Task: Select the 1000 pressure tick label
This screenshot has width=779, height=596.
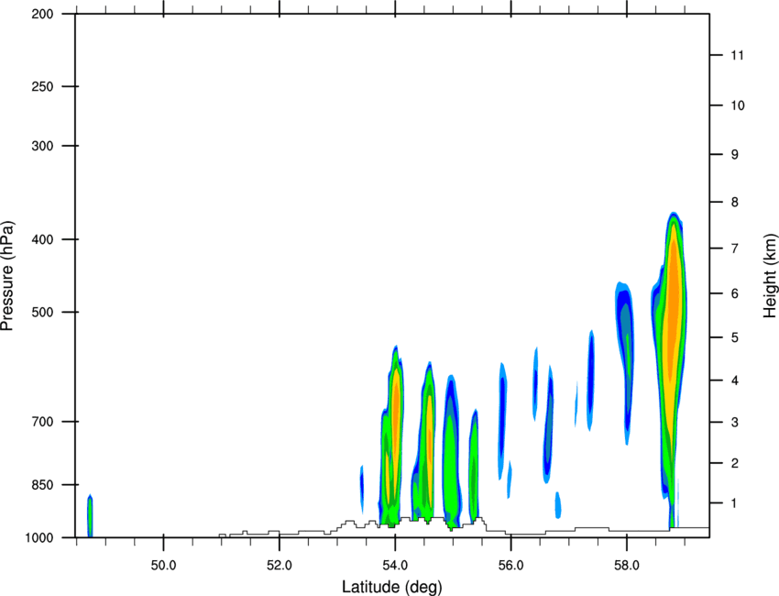Action: tap(39, 538)
